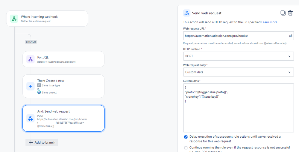Delete the Send web request action

[x=290, y=13]
